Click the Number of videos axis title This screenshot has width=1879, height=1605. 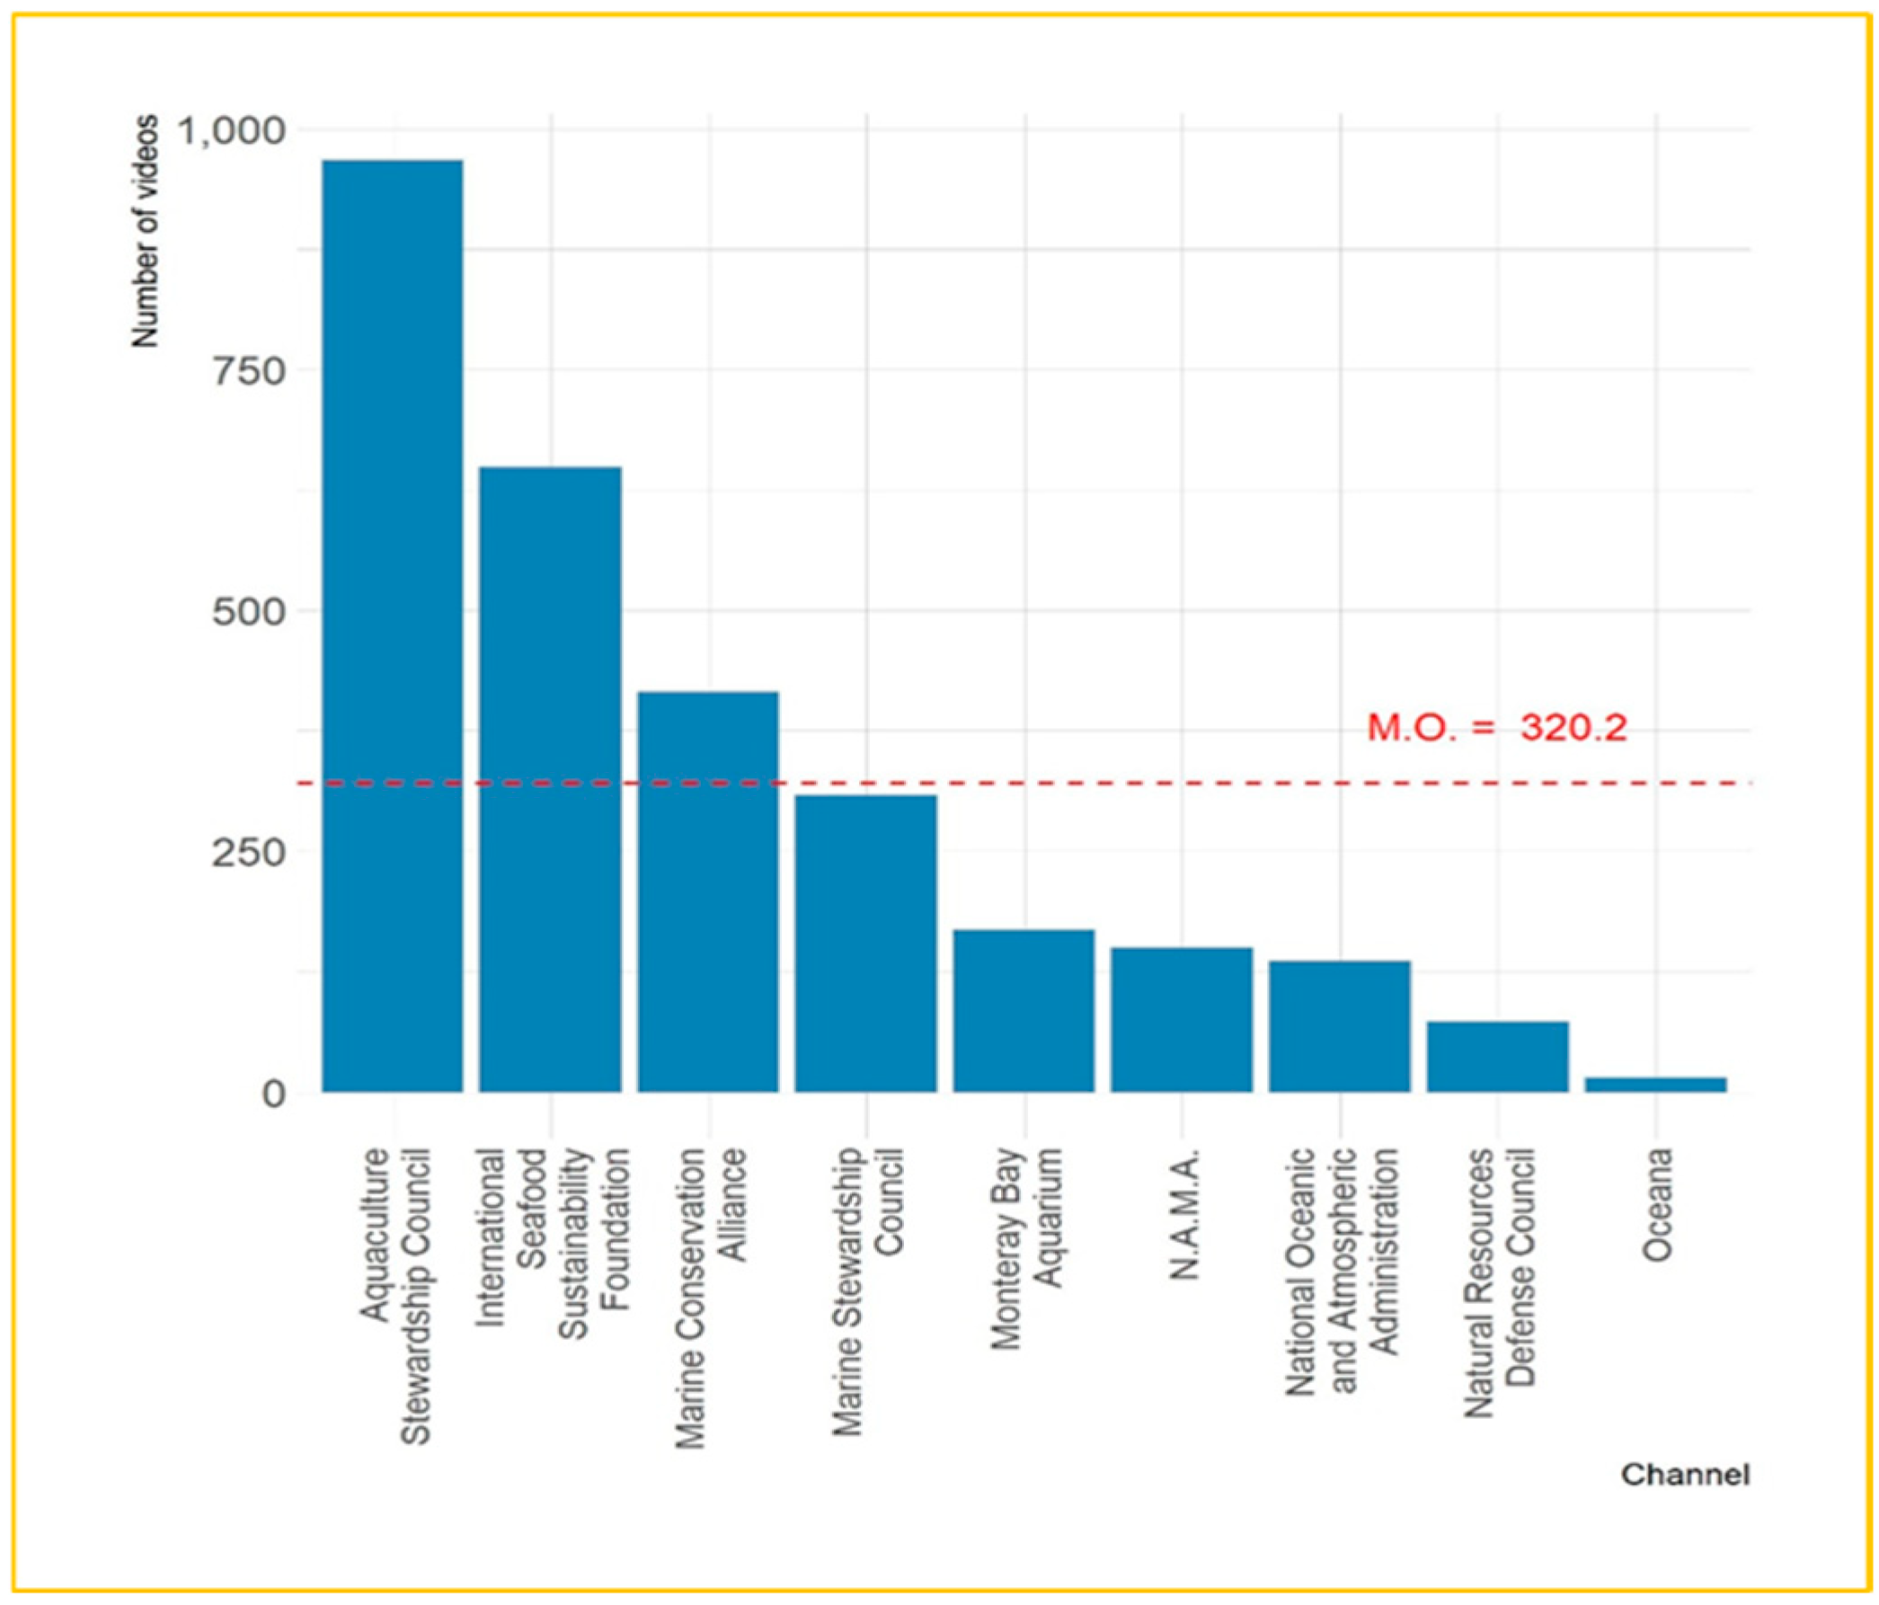point(145,231)
